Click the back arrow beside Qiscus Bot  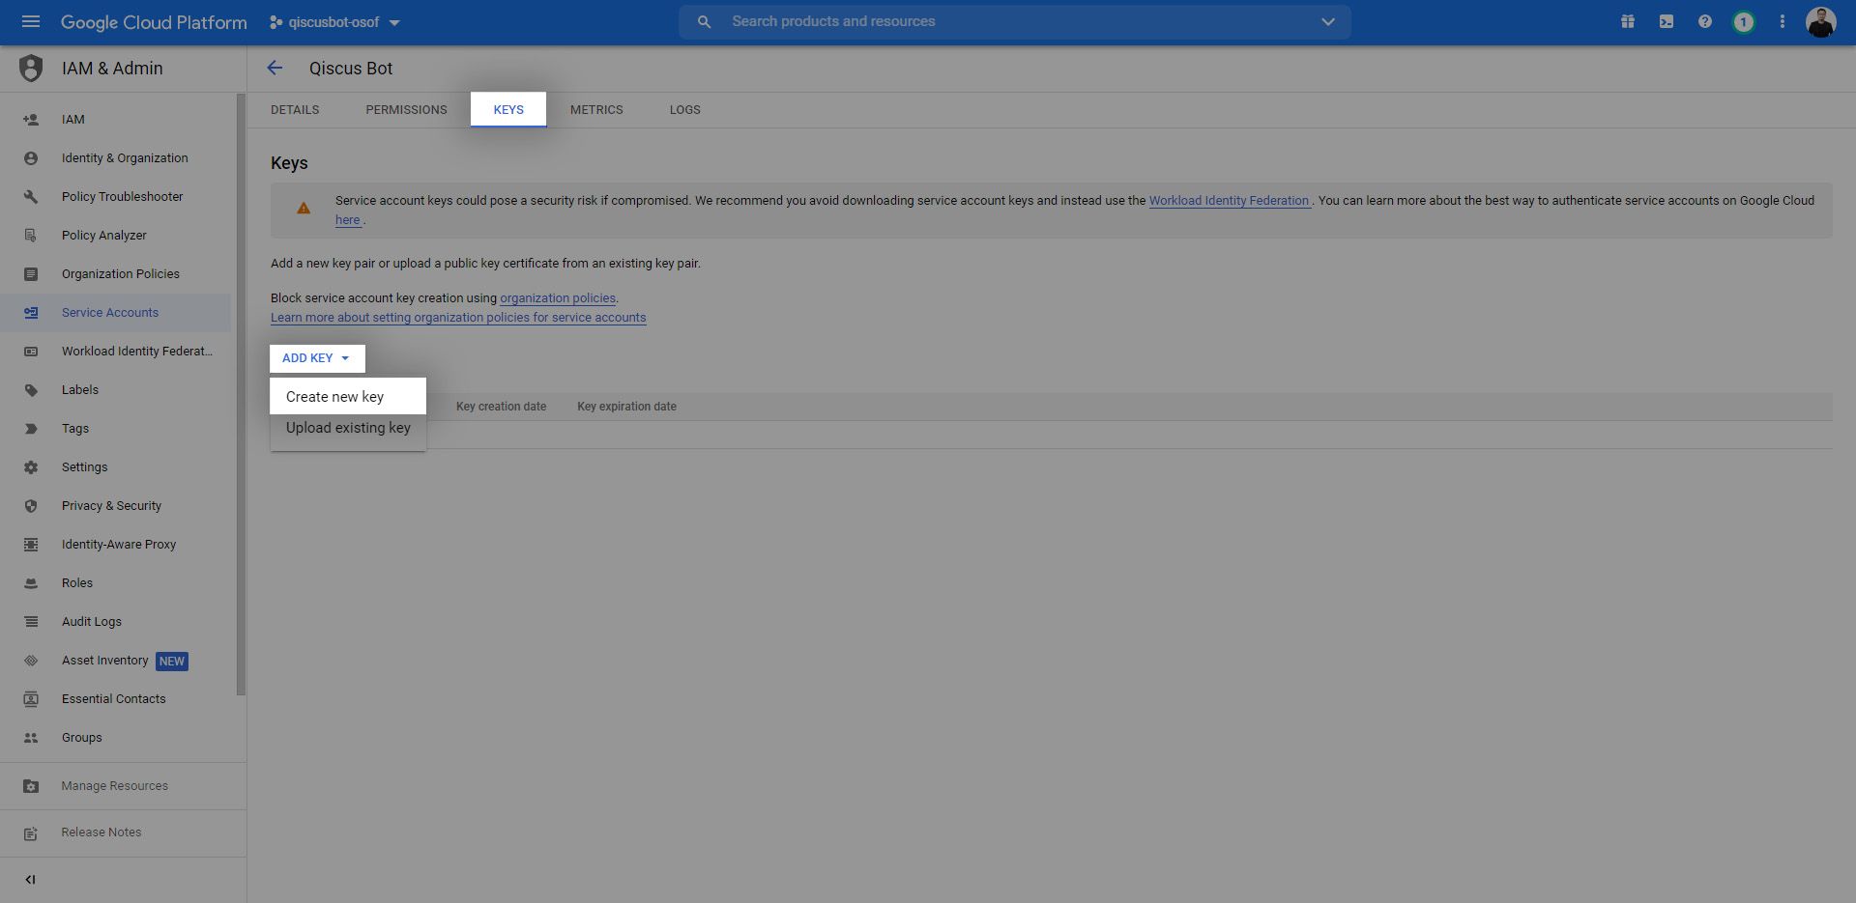(x=275, y=68)
